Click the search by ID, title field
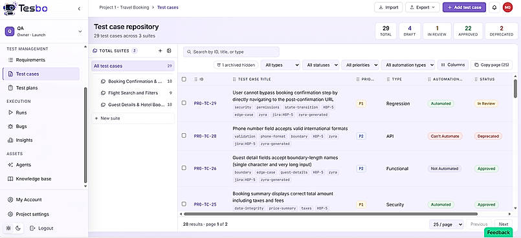 [231, 52]
